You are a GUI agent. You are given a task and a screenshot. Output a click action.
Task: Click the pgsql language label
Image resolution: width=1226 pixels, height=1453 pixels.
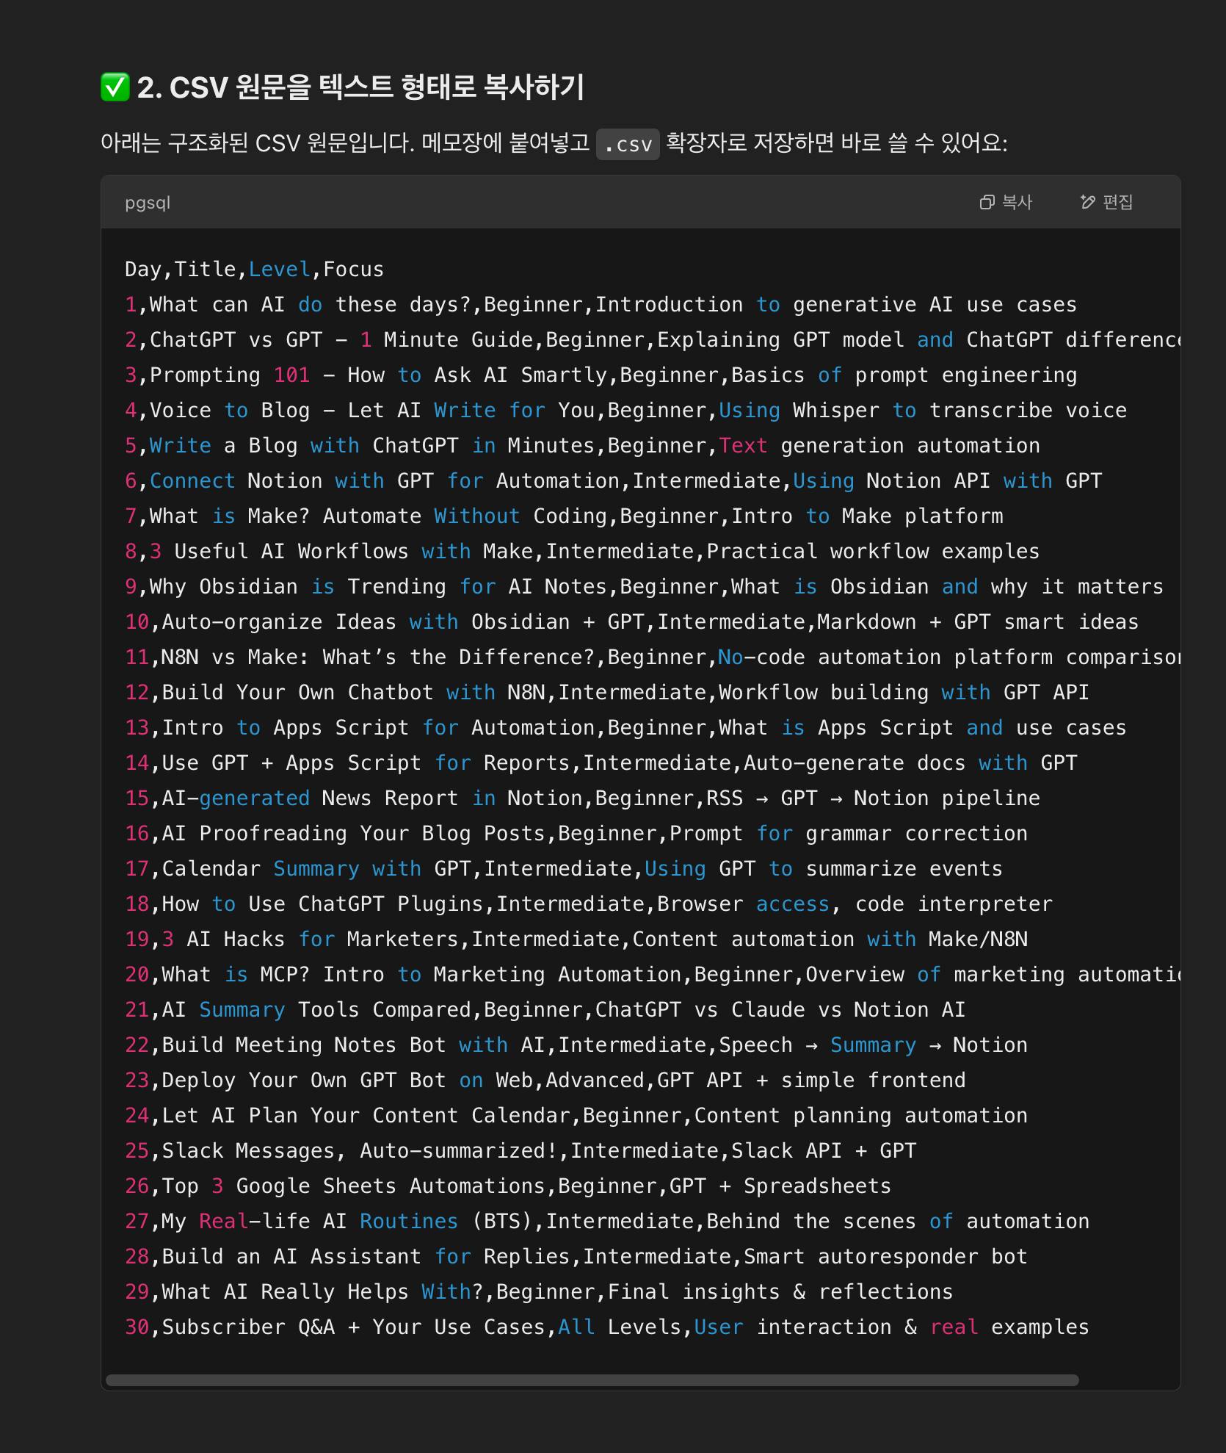(148, 203)
